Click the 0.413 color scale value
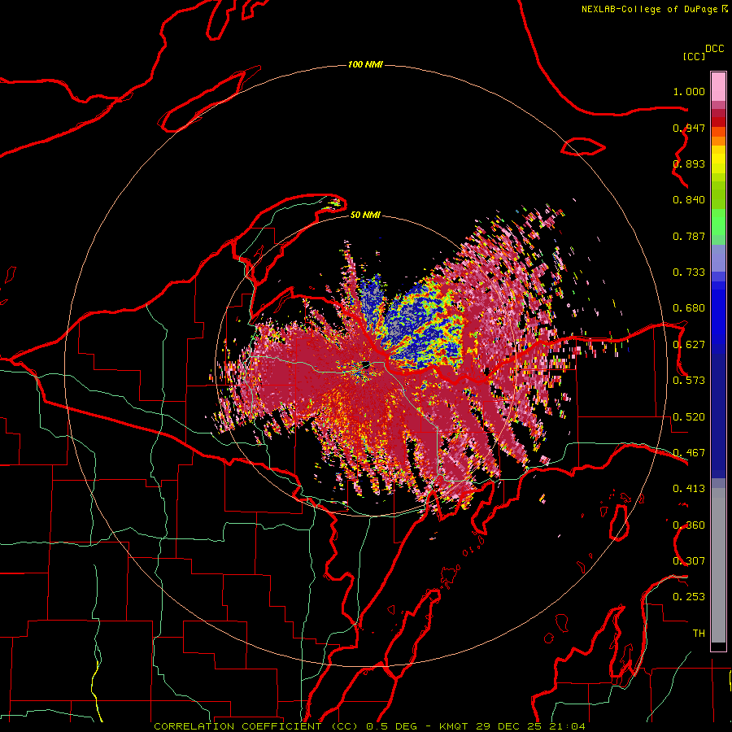The image size is (732, 732). coord(689,489)
